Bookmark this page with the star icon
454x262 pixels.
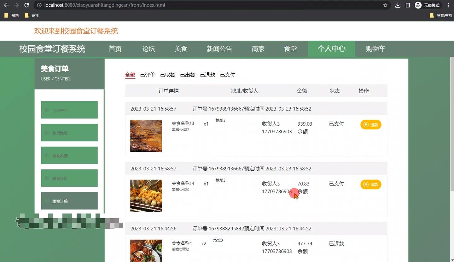point(385,5)
